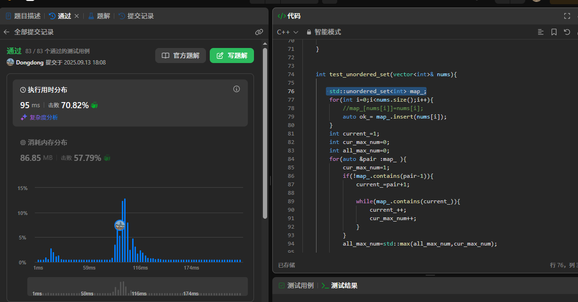Select the 通过 tab
This screenshot has width=578, height=302.
click(60, 16)
